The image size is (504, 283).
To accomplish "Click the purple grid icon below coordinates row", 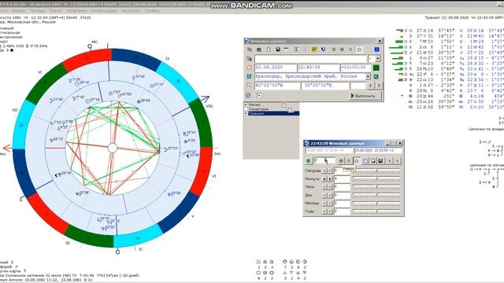I will 248,95.
